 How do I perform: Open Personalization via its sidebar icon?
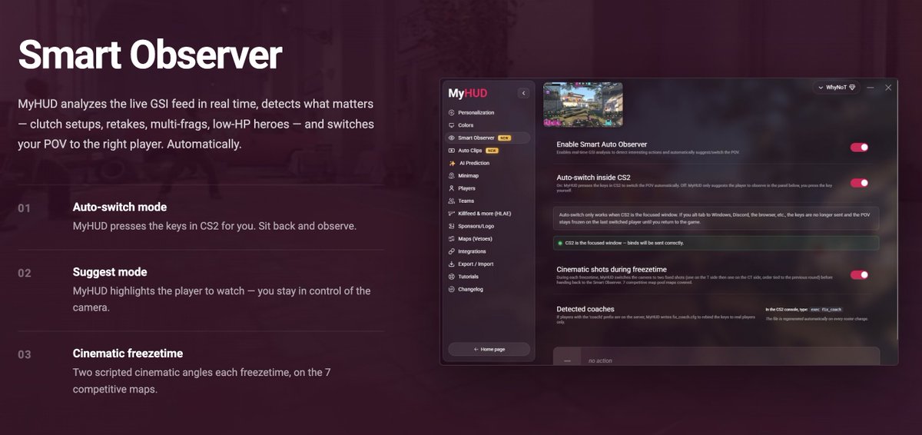[x=452, y=113]
